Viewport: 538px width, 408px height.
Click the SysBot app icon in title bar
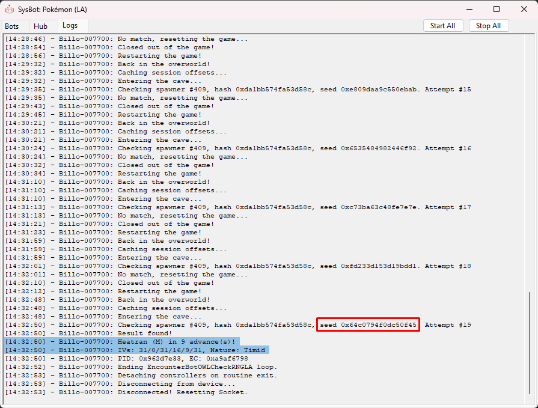point(9,9)
